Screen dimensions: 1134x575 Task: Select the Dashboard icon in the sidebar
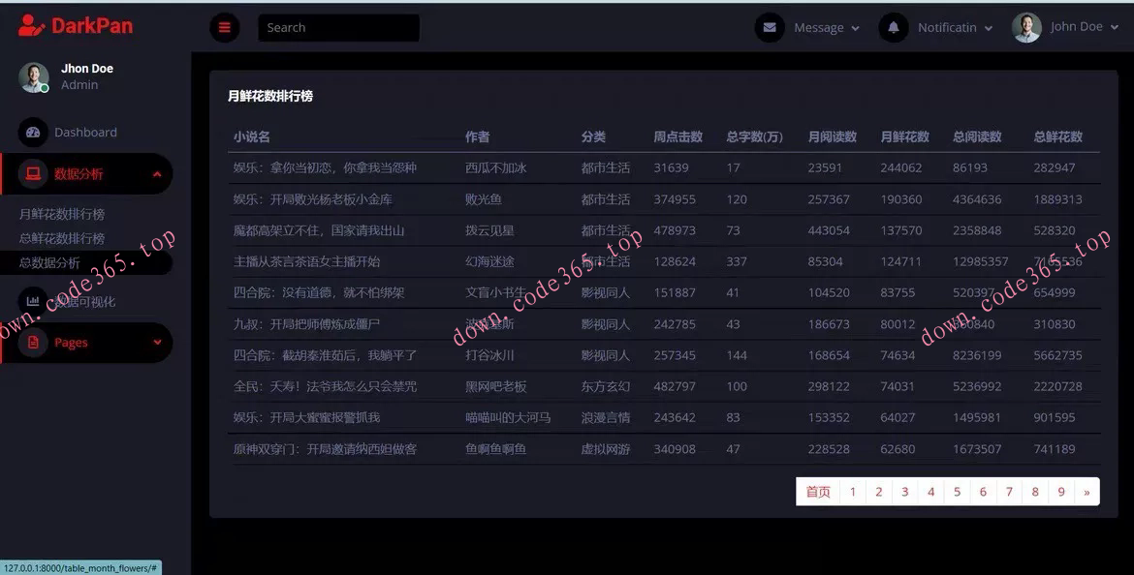click(34, 132)
